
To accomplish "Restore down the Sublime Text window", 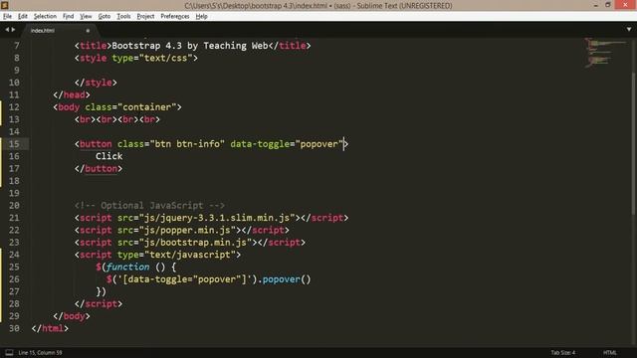I will pyautogui.click(x=608, y=5).
